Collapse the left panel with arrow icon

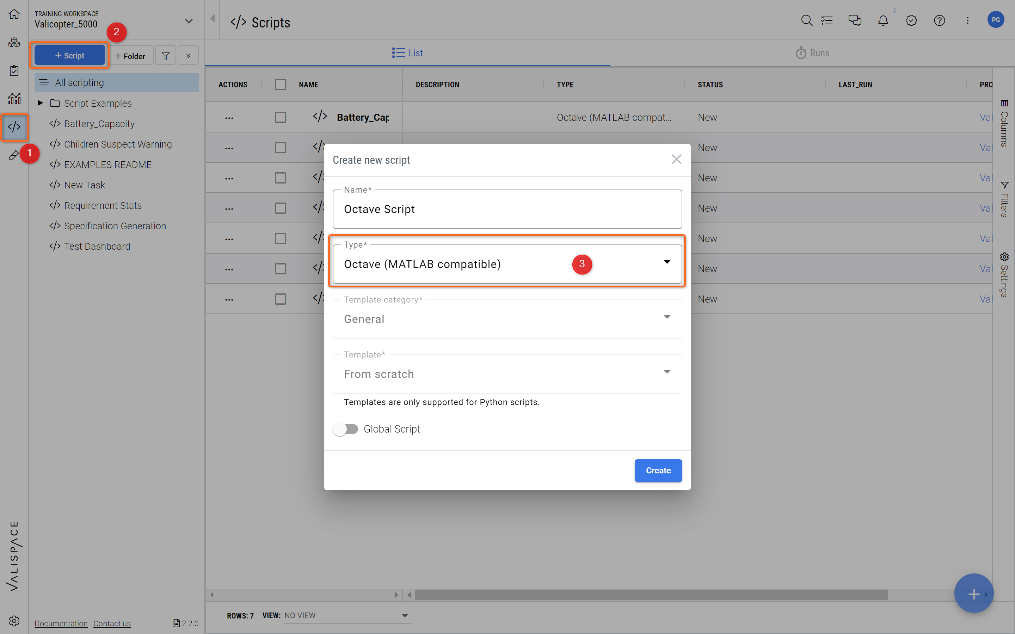213,19
